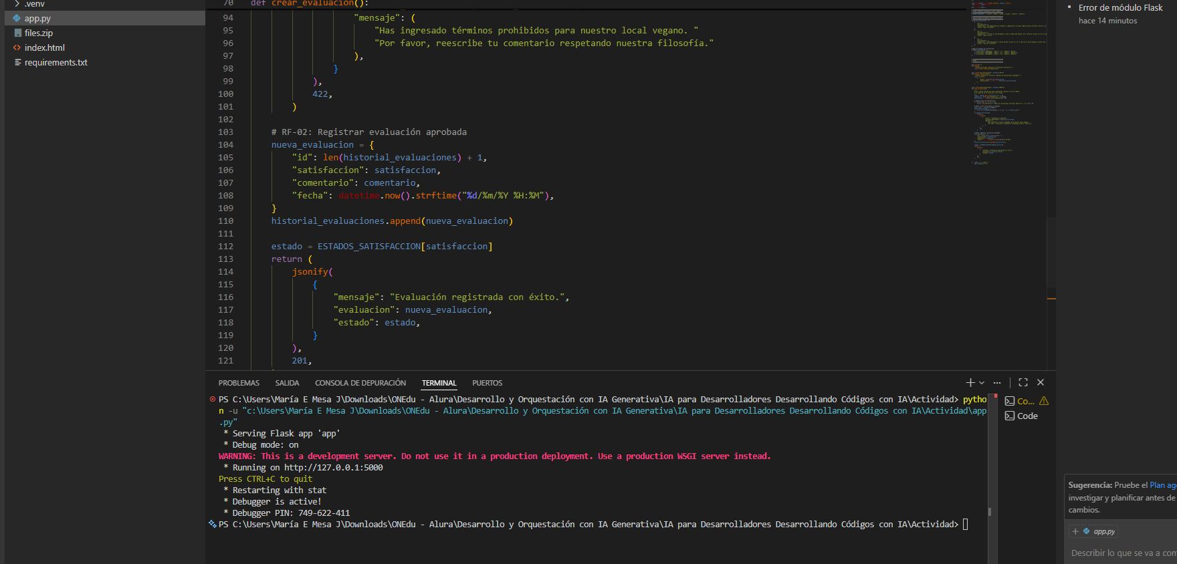Open the terminal launch profile dropdown arrow
The width and height of the screenshot is (1177, 564).
[982, 383]
